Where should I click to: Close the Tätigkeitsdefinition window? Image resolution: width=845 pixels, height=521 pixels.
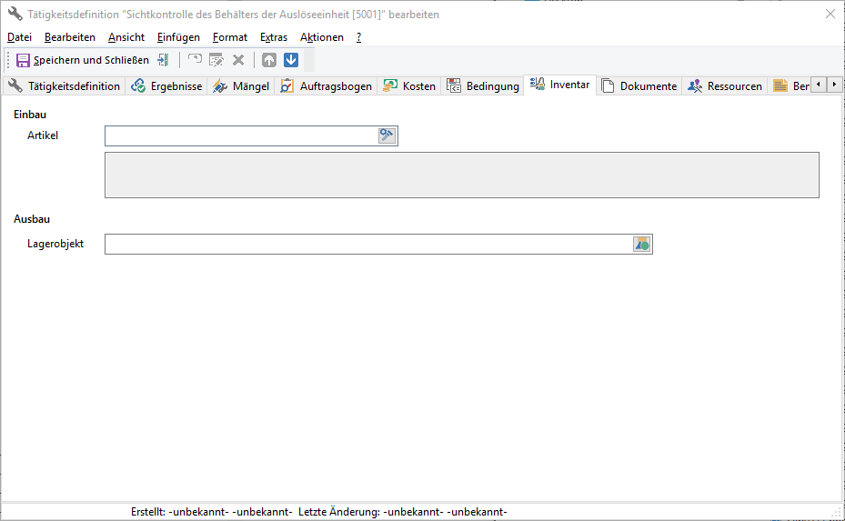tap(830, 14)
